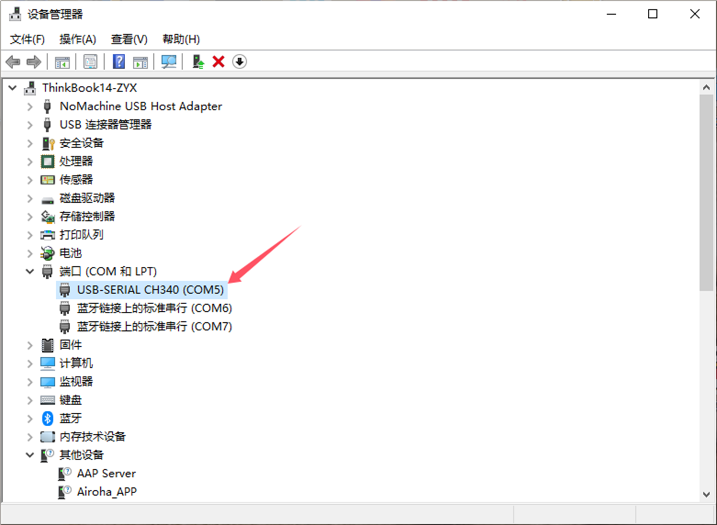Screen dimensions: 717x525
Task: Open the 查看(V) menu
Action: click(x=129, y=39)
